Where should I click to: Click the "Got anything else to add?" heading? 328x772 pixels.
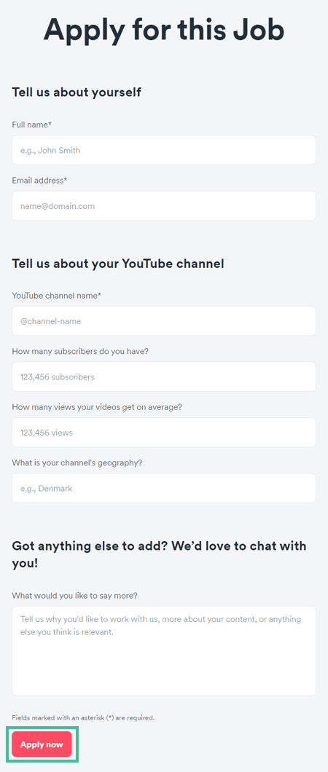pyautogui.click(x=159, y=554)
